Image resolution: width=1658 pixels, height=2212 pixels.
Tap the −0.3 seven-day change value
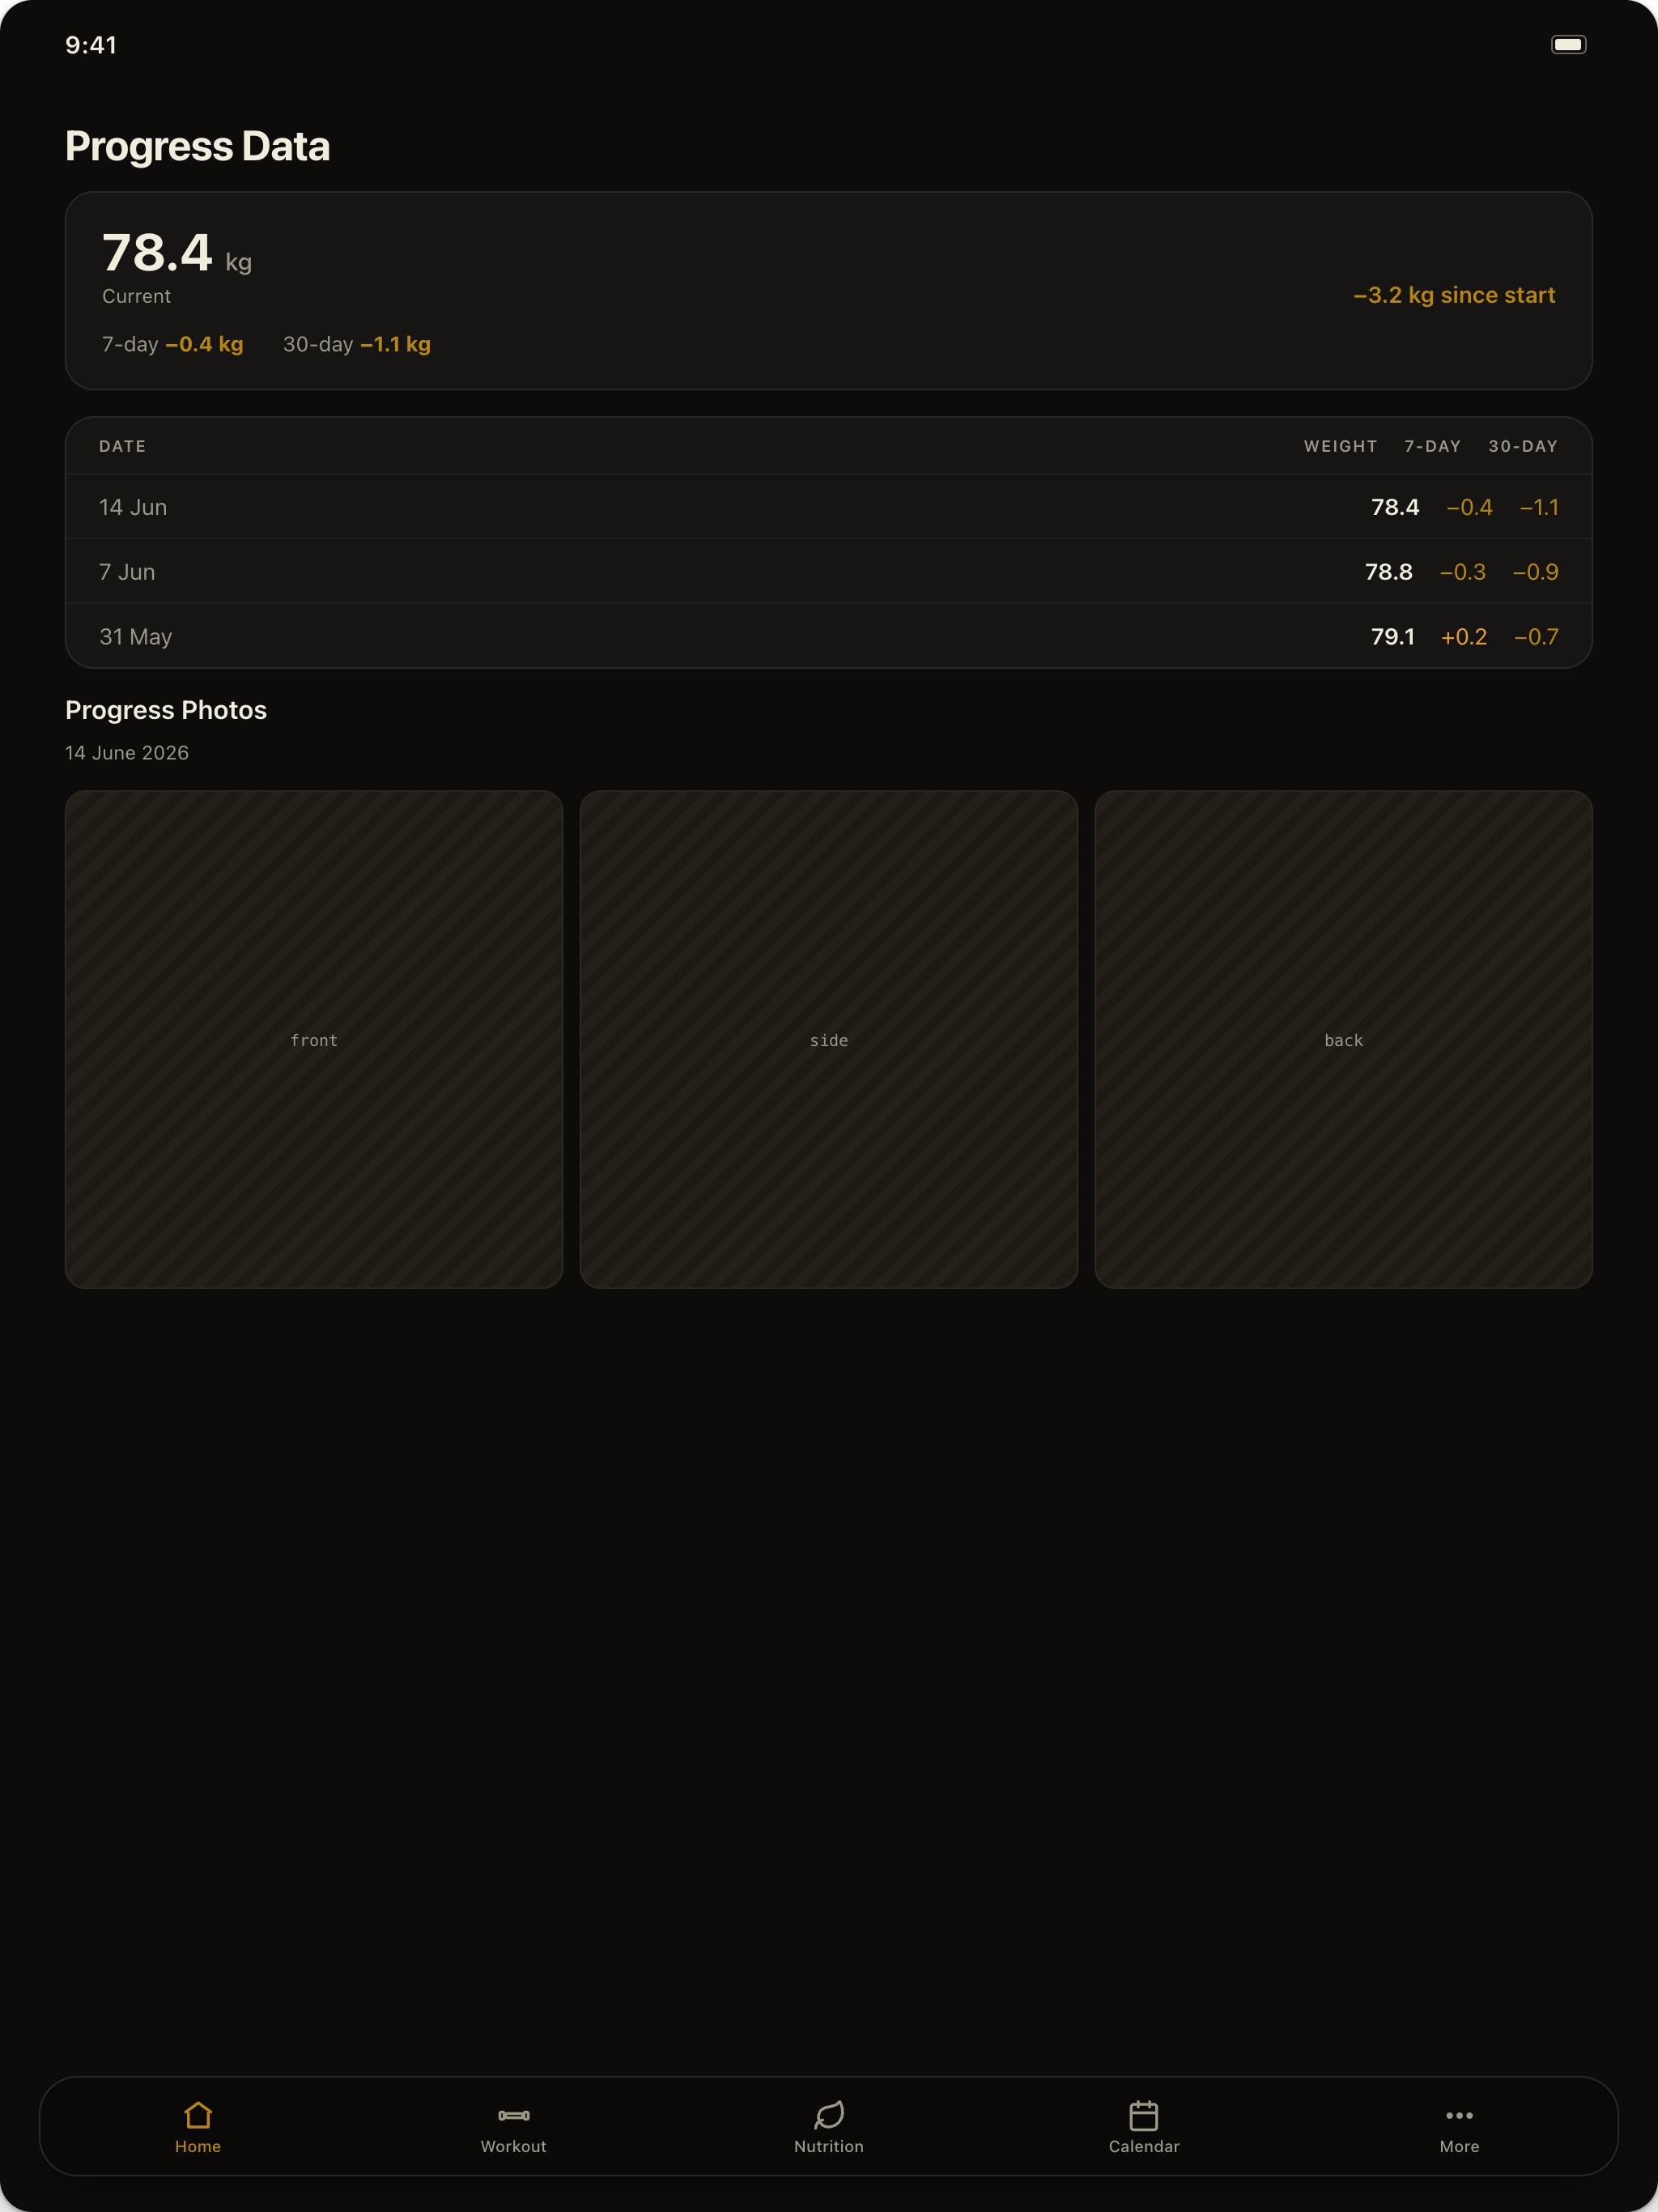pos(1463,572)
